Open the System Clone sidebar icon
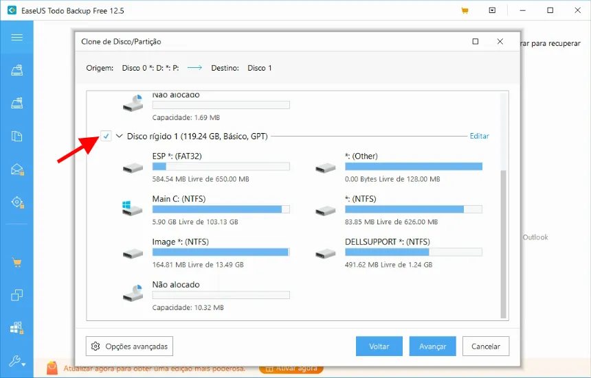 (x=17, y=328)
